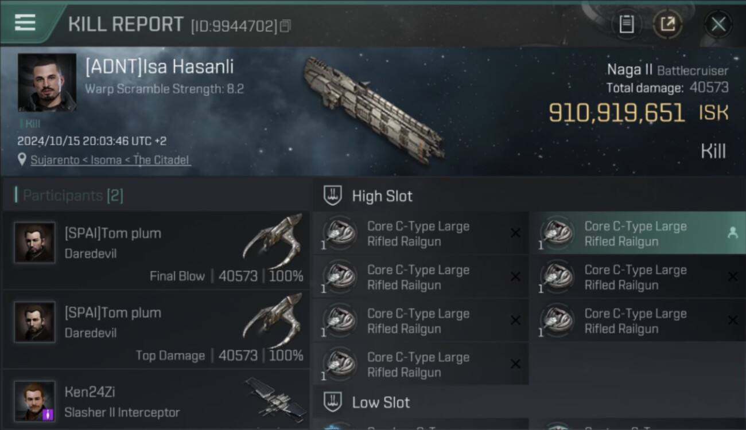Screen dimensions: 746x430
Task: Click the Naga II ship image
Action: click(373, 109)
